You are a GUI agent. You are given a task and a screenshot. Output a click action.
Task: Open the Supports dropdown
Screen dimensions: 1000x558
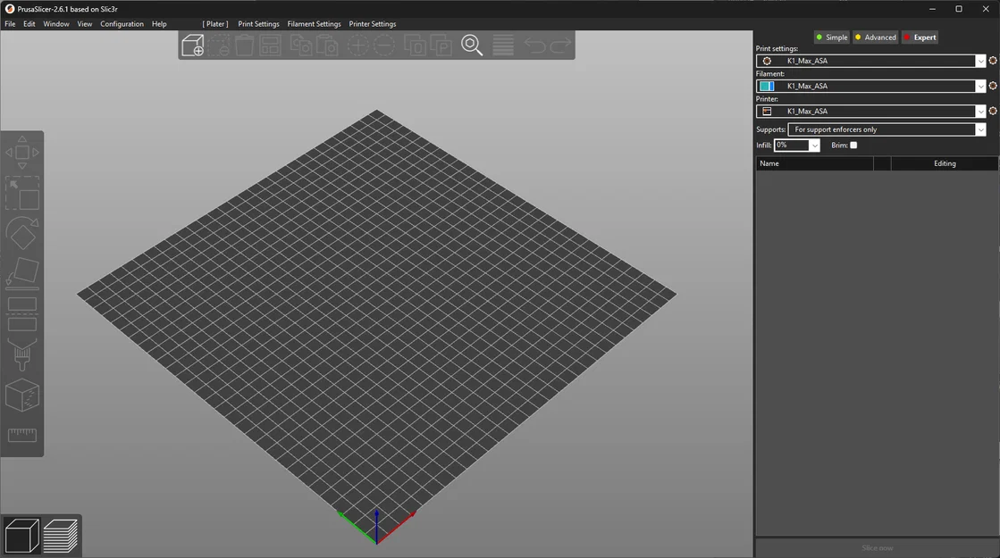pyautogui.click(x=887, y=129)
